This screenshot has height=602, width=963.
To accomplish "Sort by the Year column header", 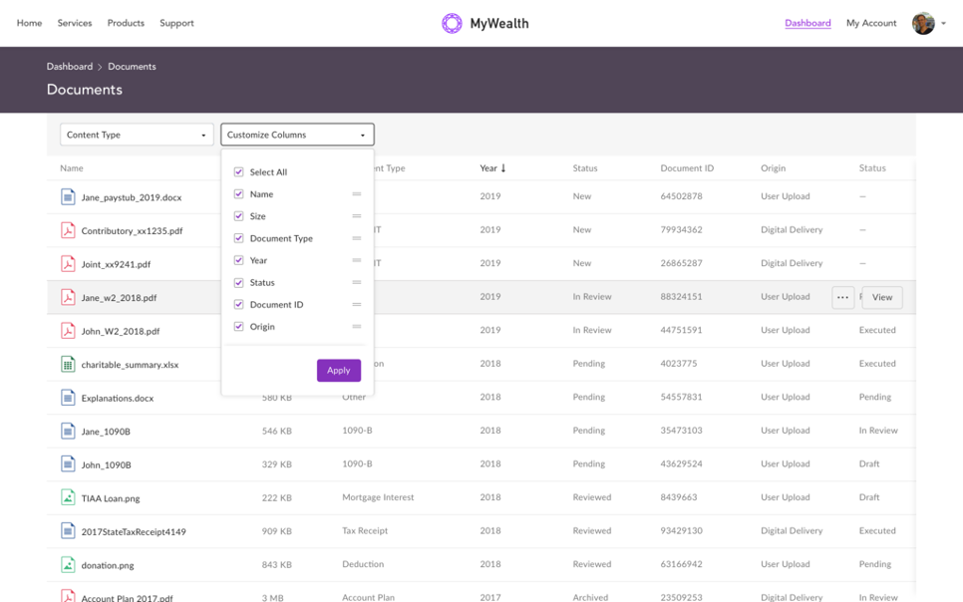I will [x=492, y=167].
